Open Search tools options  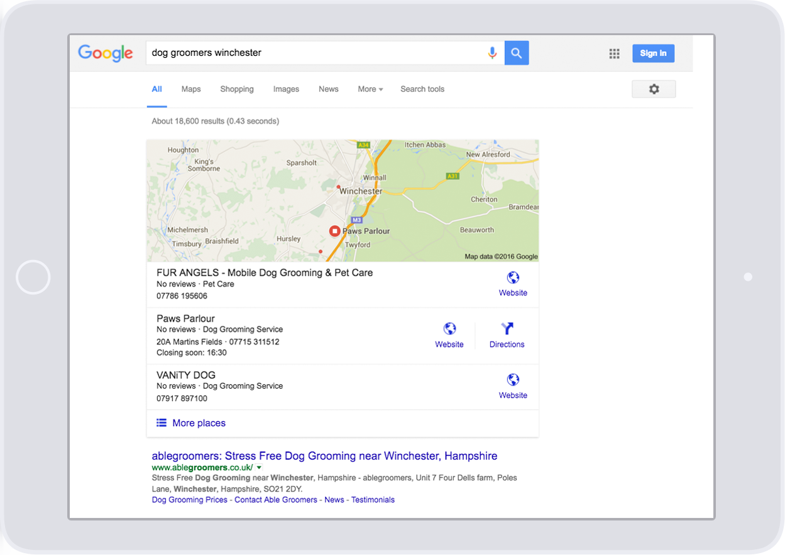click(422, 89)
